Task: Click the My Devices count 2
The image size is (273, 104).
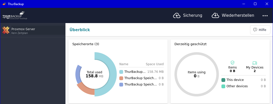Action: point(255,71)
